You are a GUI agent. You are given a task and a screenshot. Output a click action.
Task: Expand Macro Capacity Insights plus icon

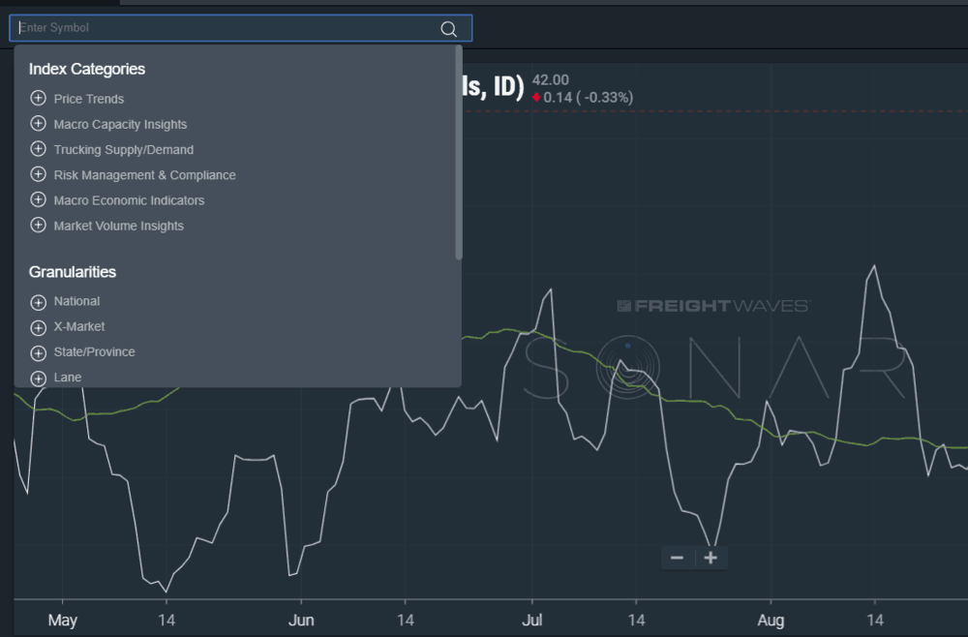[39, 124]
